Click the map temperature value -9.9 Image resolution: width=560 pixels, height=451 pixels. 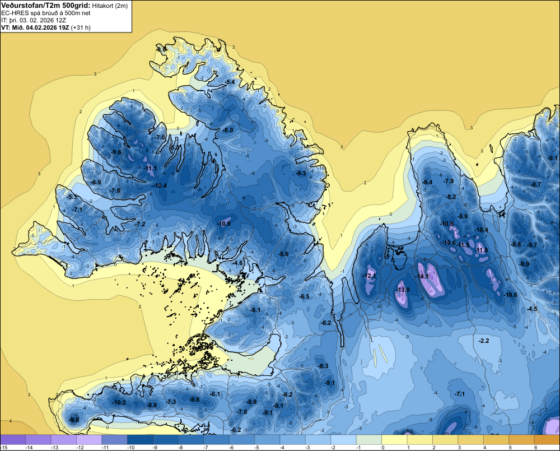tap(524, 264)
